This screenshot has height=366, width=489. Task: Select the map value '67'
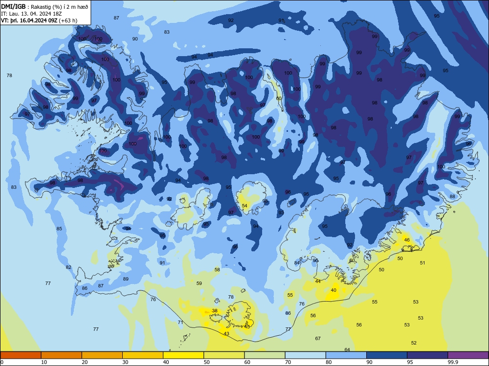tap(318, 338)
